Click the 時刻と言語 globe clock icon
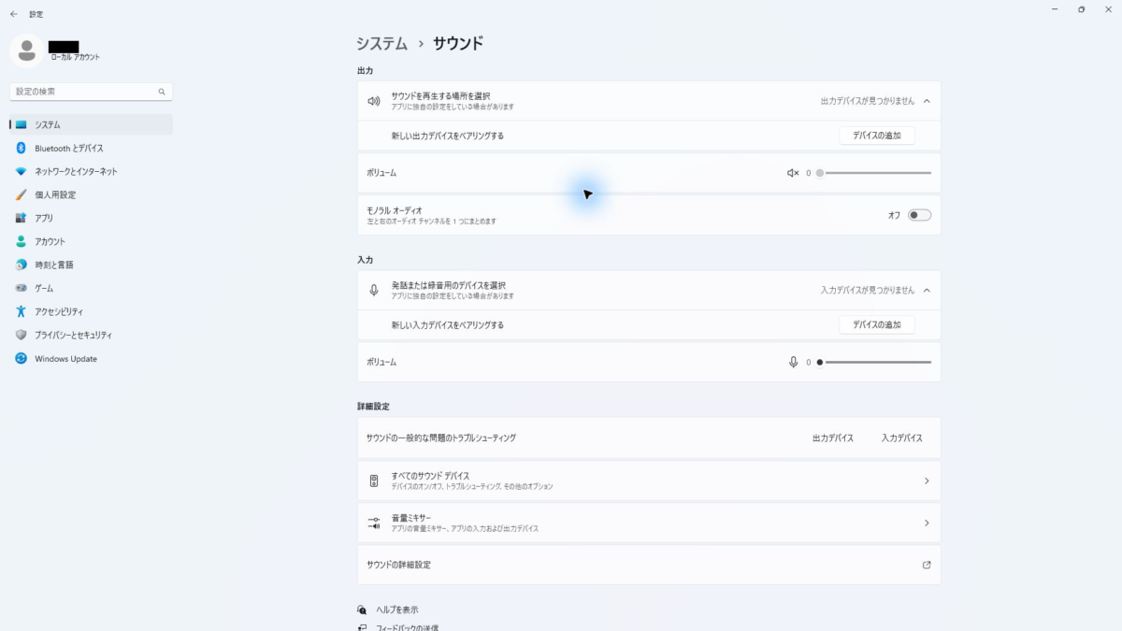Screen dimensions: 1122x631 (22, 265)
